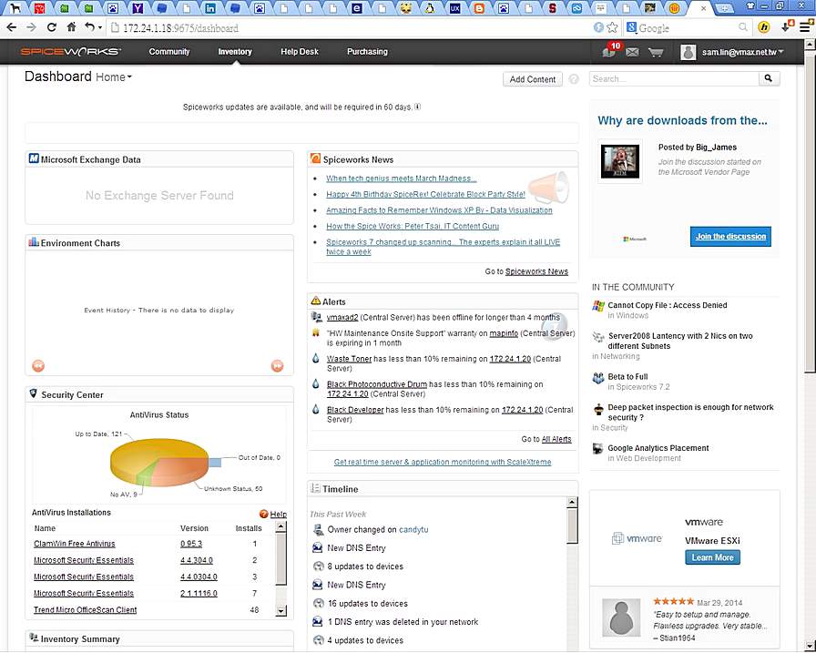Image resolution: width=816 pixels, height=653 pixels.
Task: Go to the All Alerts link
Action: 556,439
